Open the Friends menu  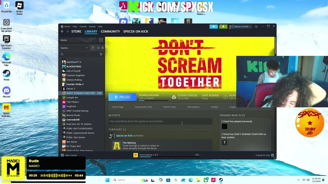tap(83, 27)
